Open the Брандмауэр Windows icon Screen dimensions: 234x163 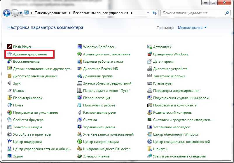point(150,54)
